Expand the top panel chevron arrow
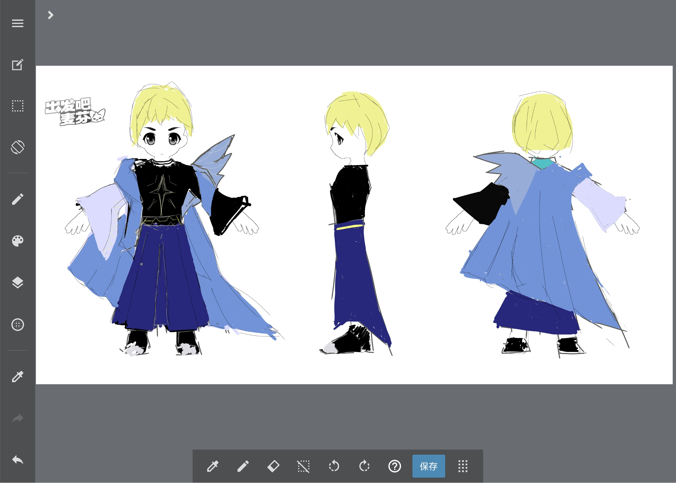 [x=51, y=15]
